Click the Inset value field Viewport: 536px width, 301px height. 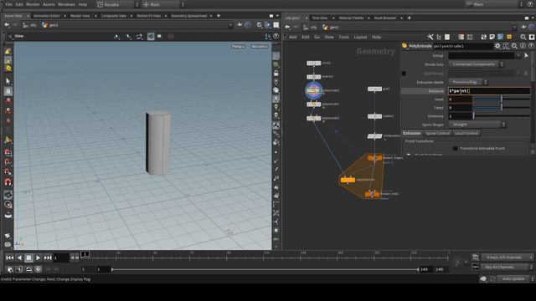[460, 99]
